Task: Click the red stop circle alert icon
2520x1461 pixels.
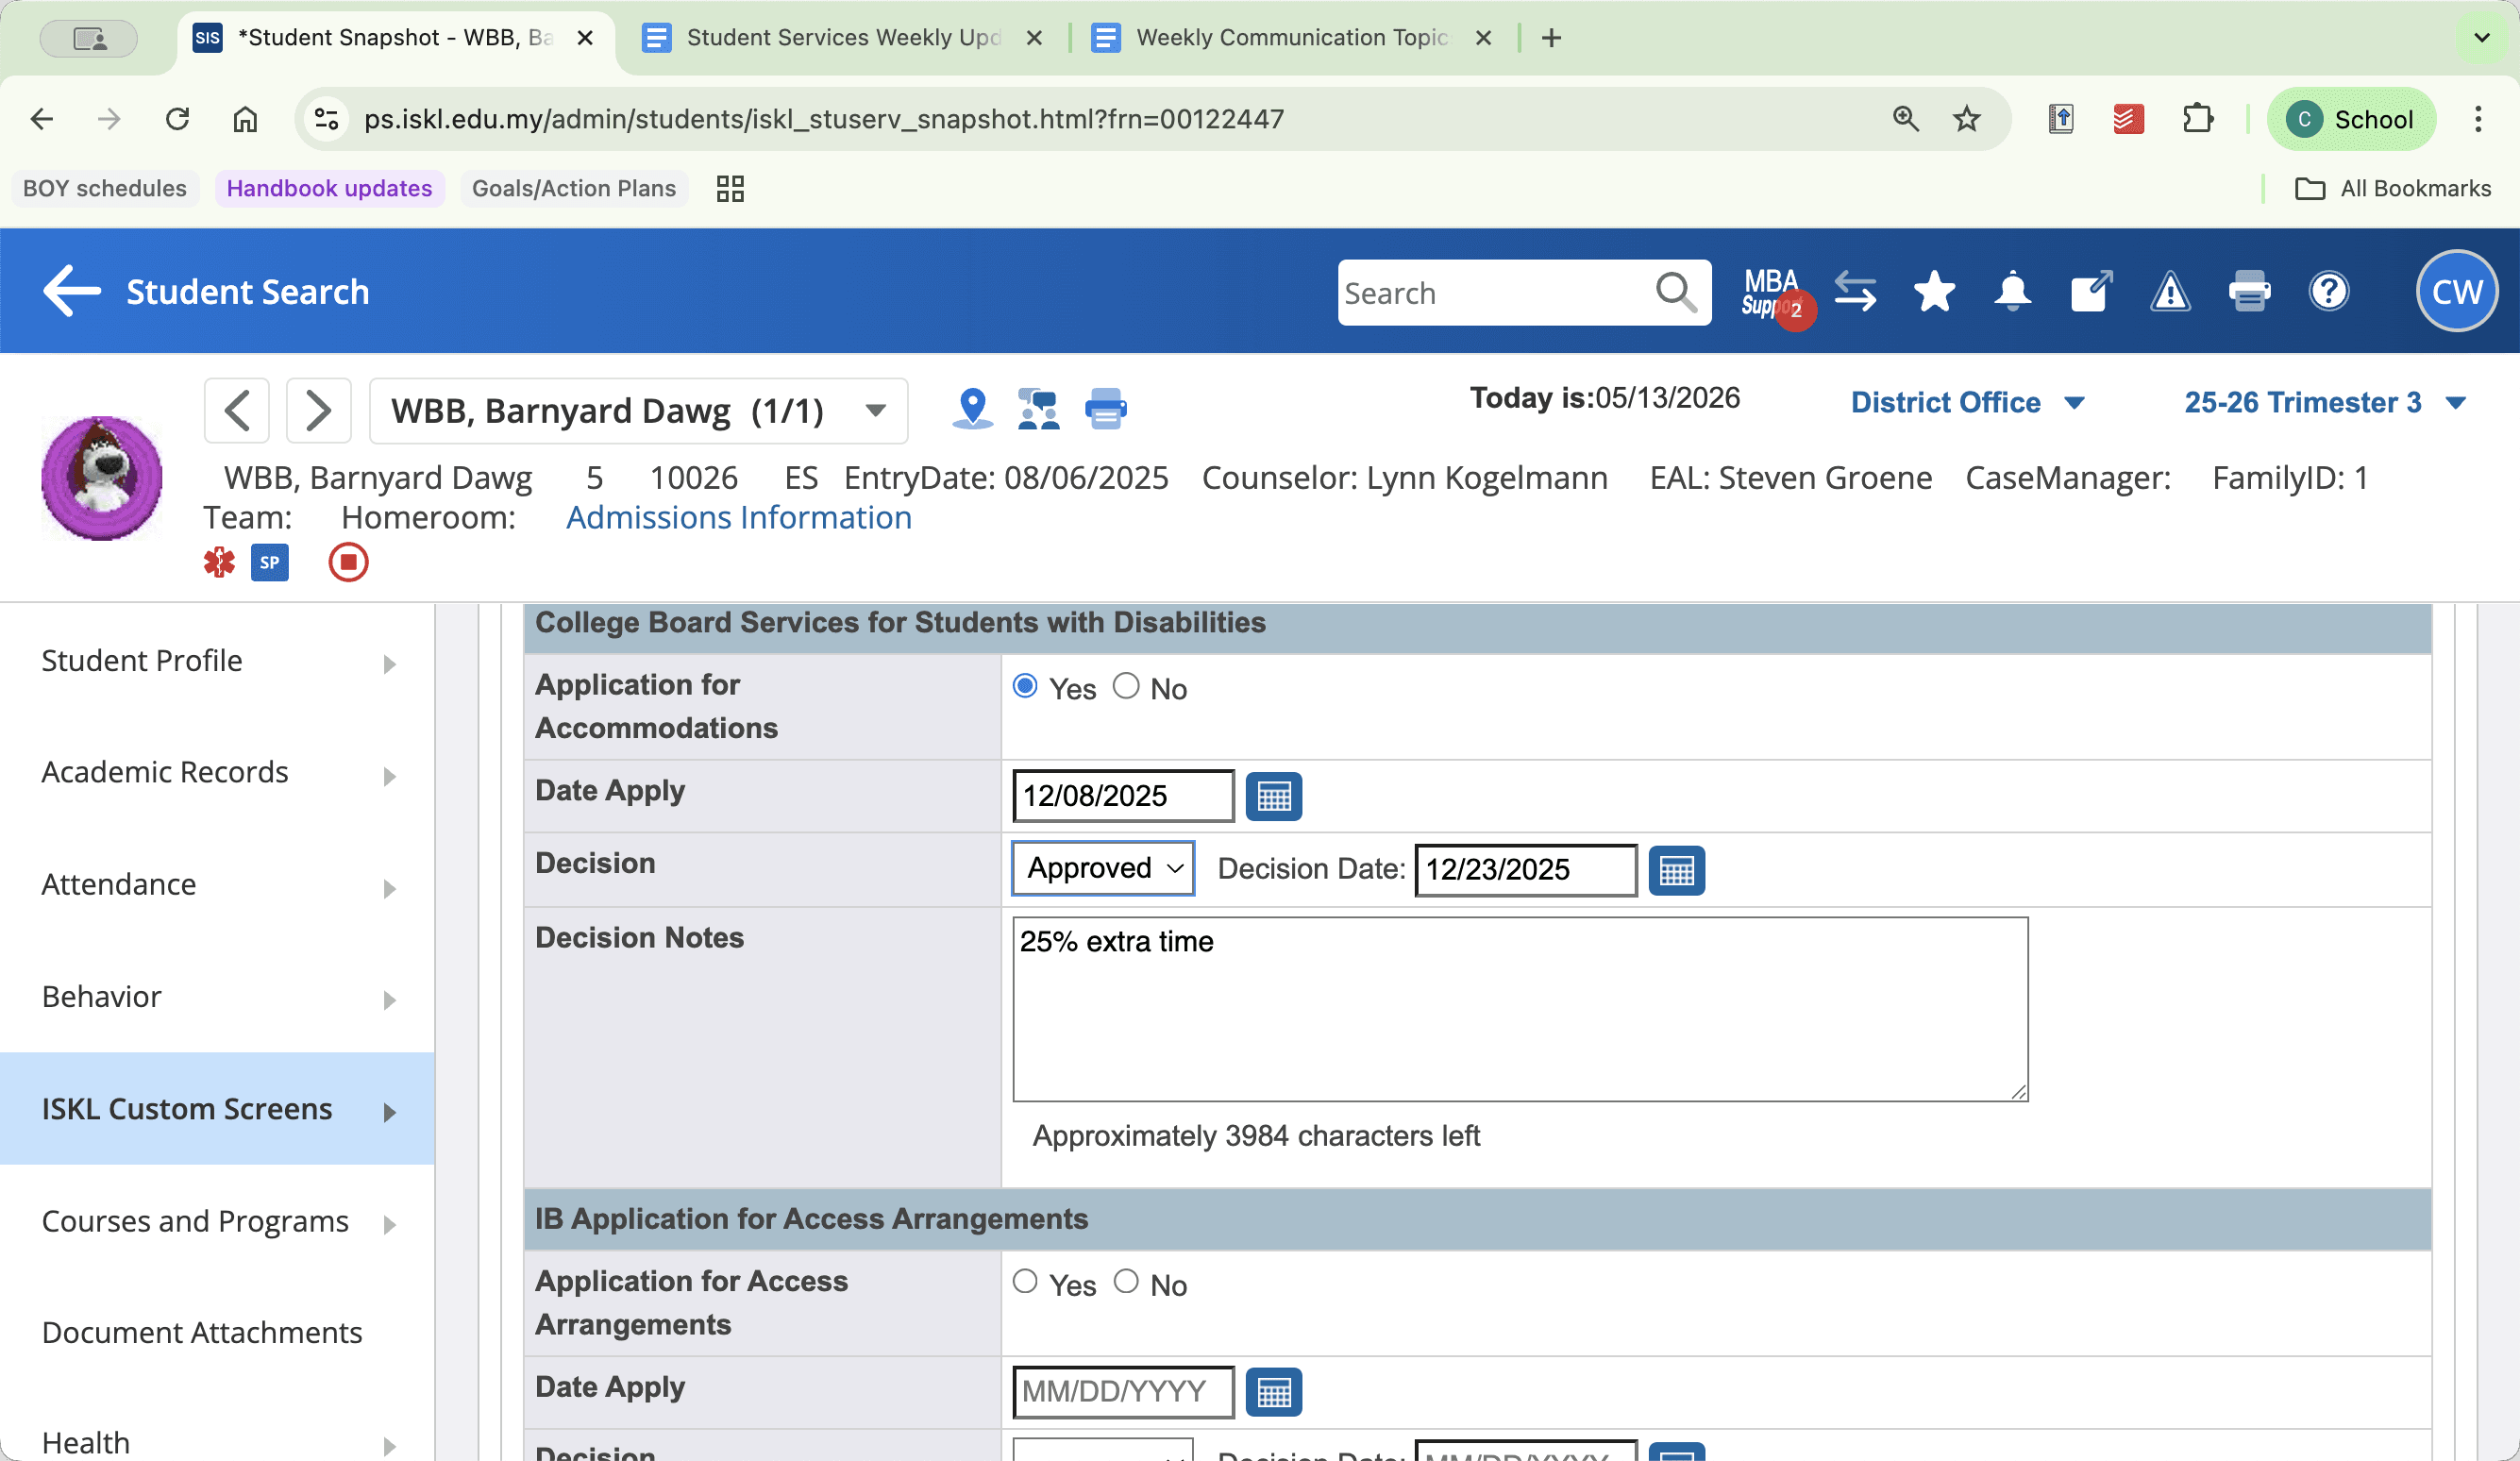Action: (x=348, y=562)
